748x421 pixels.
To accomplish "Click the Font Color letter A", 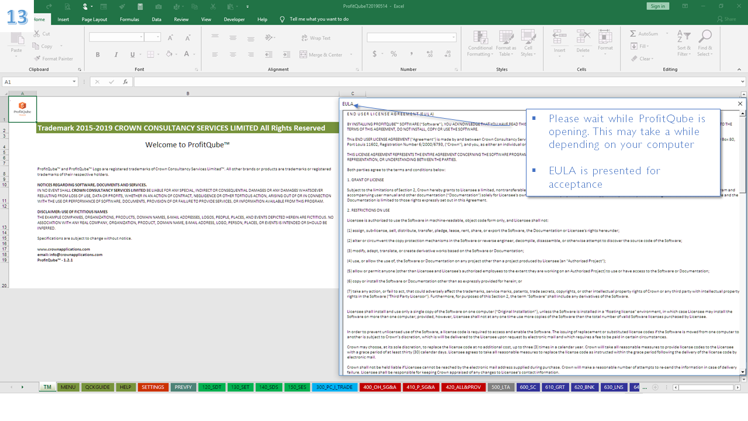I will coord(187,54).
